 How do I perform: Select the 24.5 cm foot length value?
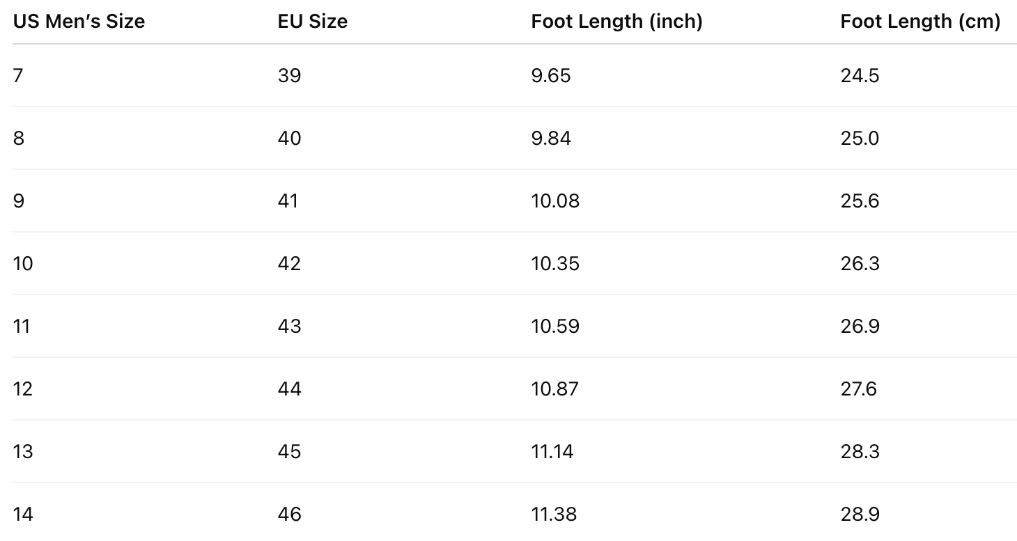pos(860,75)
